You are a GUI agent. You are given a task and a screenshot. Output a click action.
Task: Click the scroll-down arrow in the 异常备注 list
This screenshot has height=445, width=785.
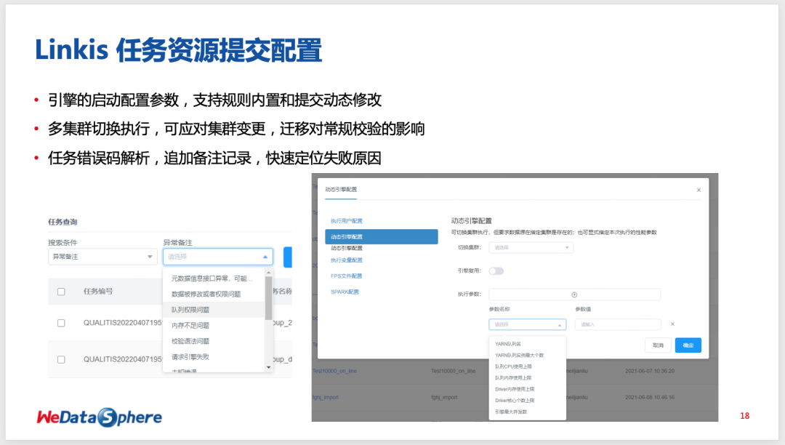[x=269, y=367]
